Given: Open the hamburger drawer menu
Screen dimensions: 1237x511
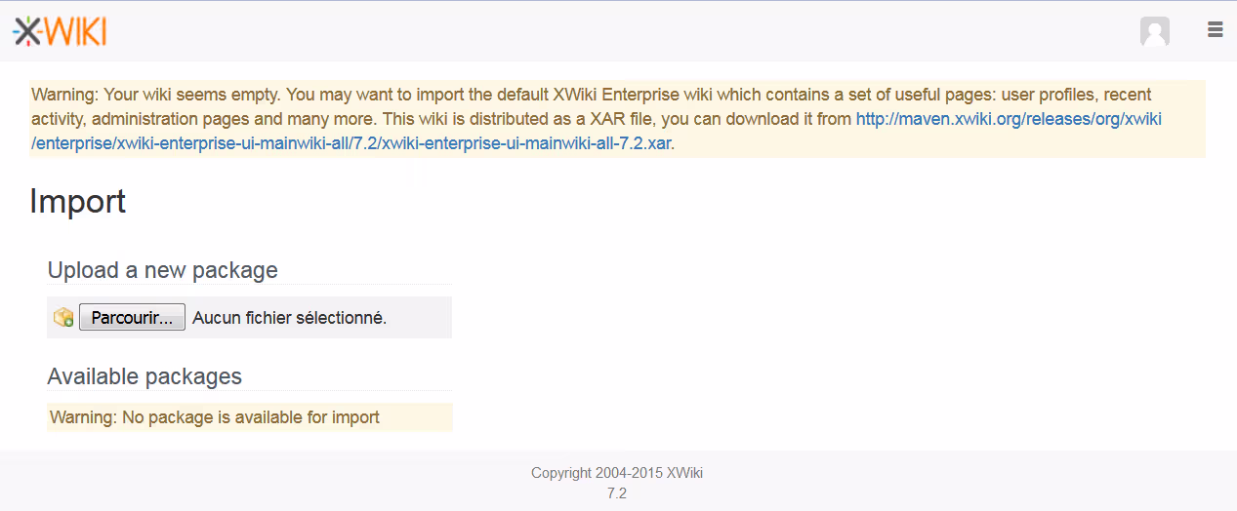Looking at the screenshot, I should pyautogui.click(x=1215, y=30).
